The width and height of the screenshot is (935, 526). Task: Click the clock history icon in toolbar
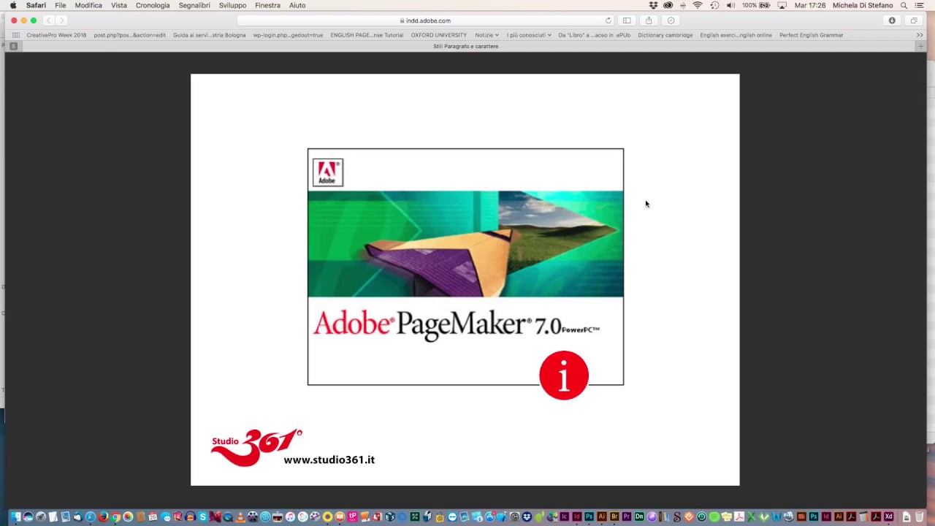pos(671,20)
